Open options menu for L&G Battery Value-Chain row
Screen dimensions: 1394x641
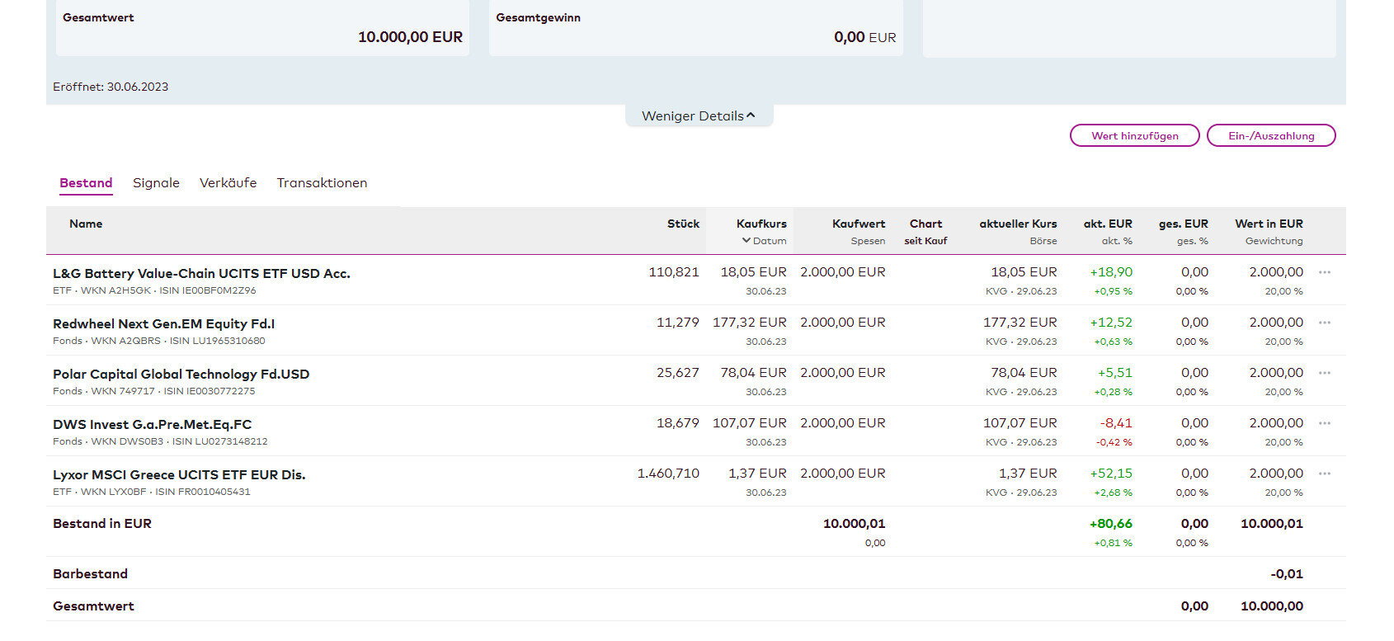[x=1325, y=272]
